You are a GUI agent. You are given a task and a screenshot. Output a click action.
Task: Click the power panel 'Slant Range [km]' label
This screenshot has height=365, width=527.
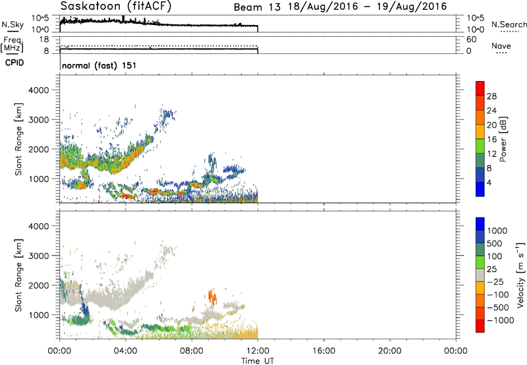tap(18, 140)
